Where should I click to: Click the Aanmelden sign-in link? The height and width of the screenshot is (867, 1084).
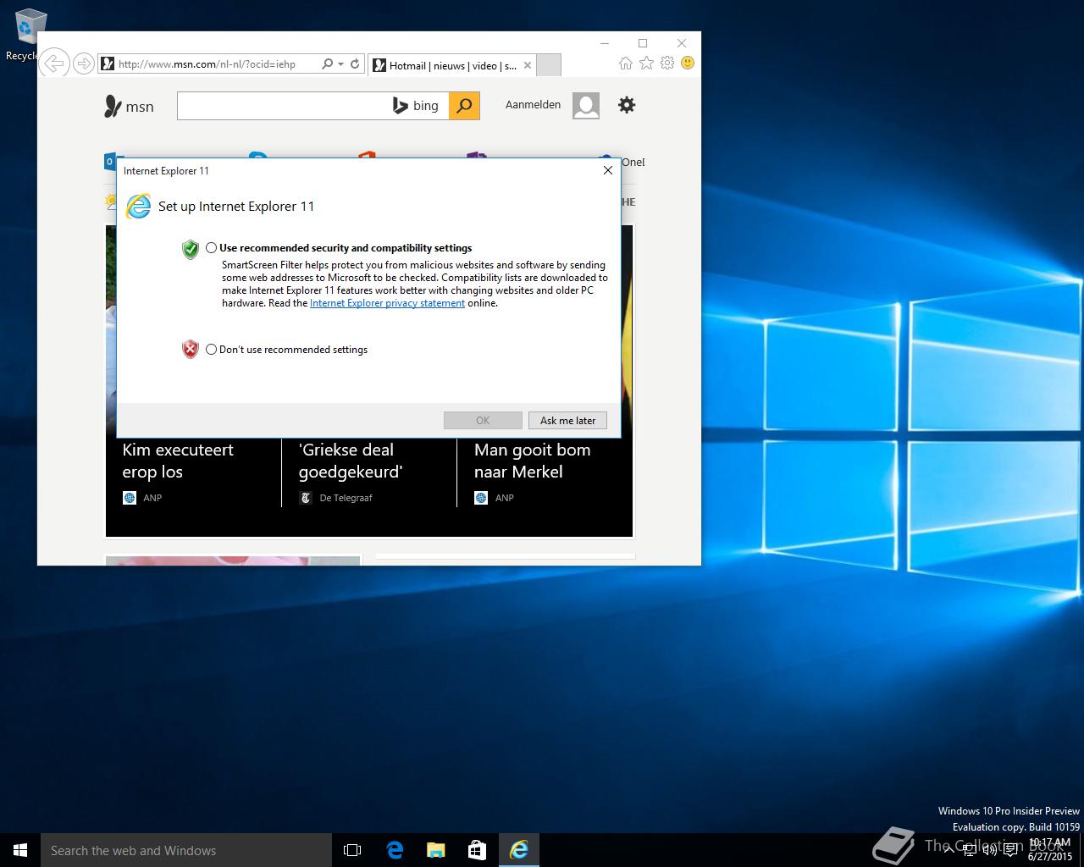tap(533, 105)
